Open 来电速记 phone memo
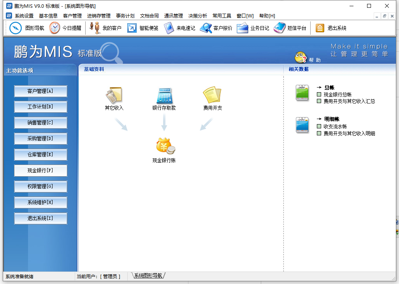This screenshot has width=399, height=284. click(169, 28)
